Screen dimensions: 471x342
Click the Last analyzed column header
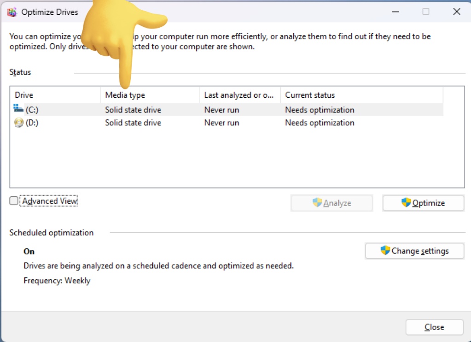(239, 95)
